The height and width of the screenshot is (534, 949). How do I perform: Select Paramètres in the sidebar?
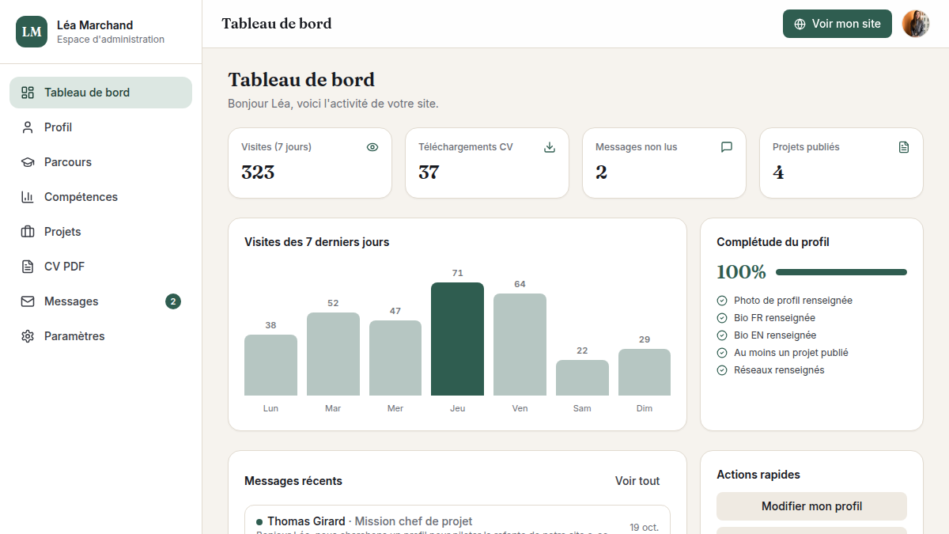pos(100,336)
